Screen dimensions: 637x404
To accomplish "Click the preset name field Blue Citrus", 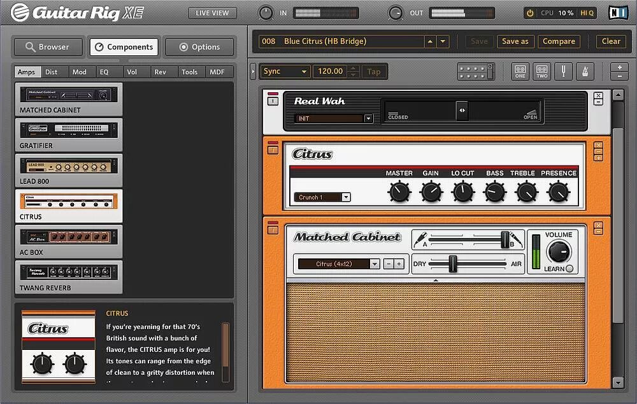I will point(341,41).
